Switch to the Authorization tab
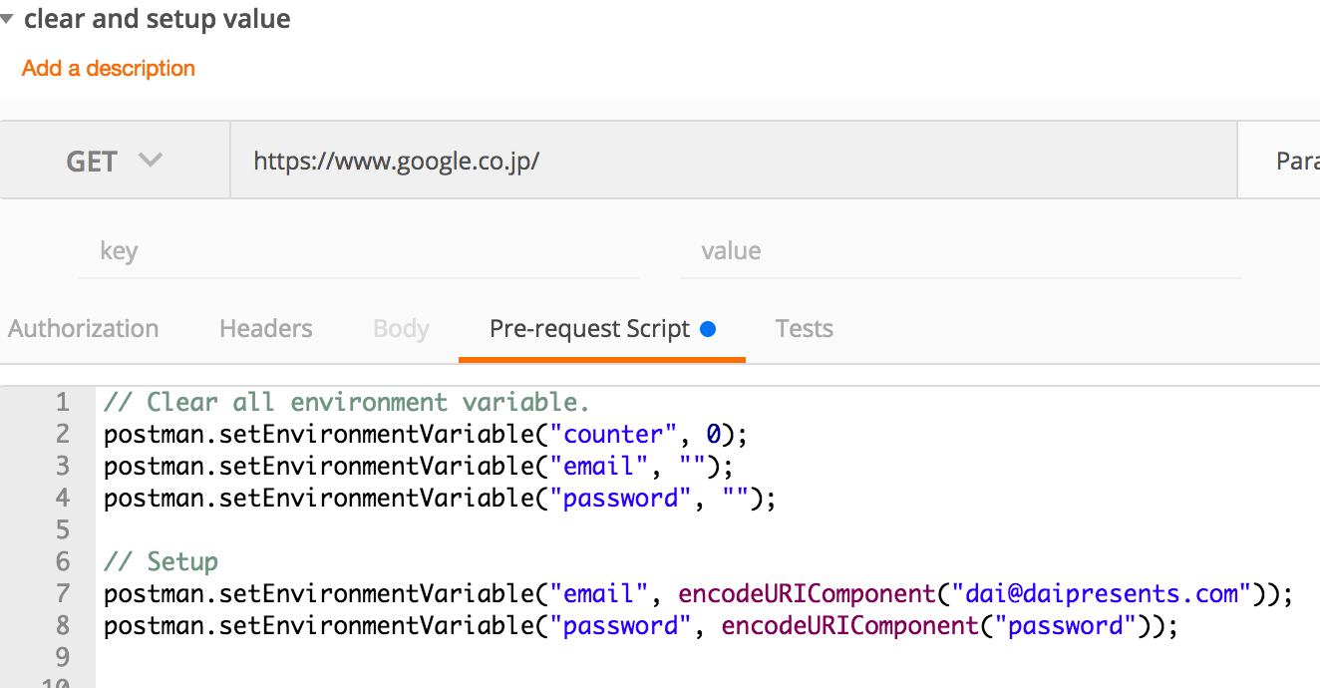 pos(84,329)
